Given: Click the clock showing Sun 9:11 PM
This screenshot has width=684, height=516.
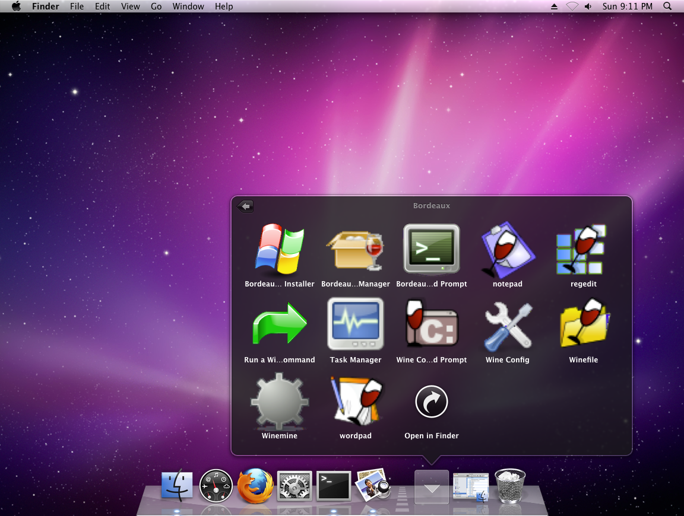Looking at the screenshot, I should point(627,6).
